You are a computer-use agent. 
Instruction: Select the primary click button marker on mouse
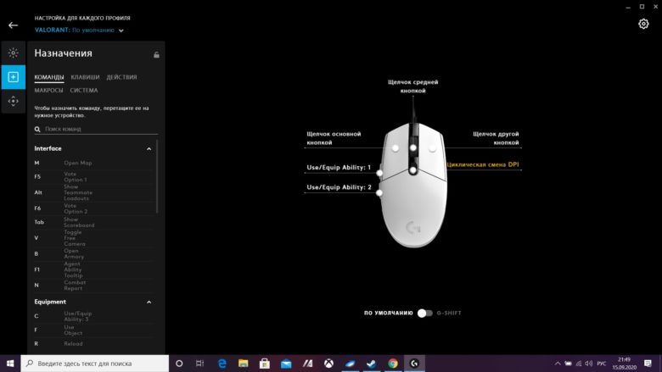click(x=396, y=148)
